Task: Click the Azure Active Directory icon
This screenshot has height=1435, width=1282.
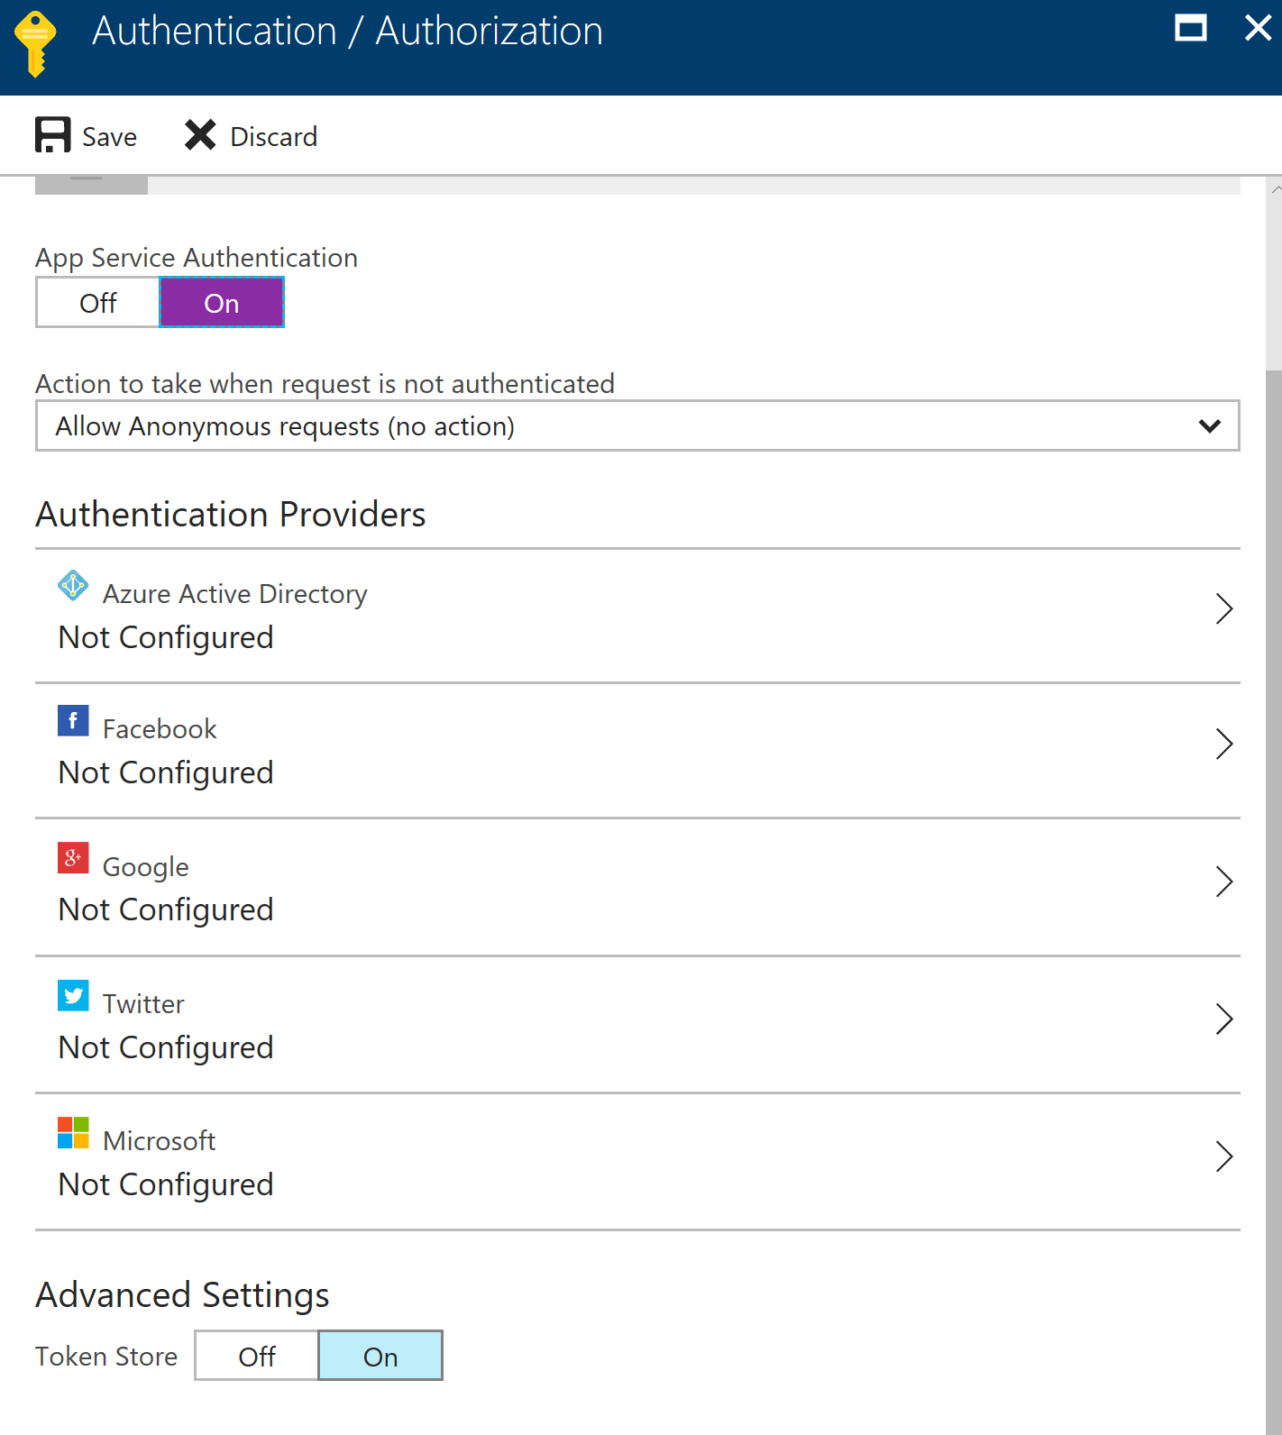Action: [73, 586]
